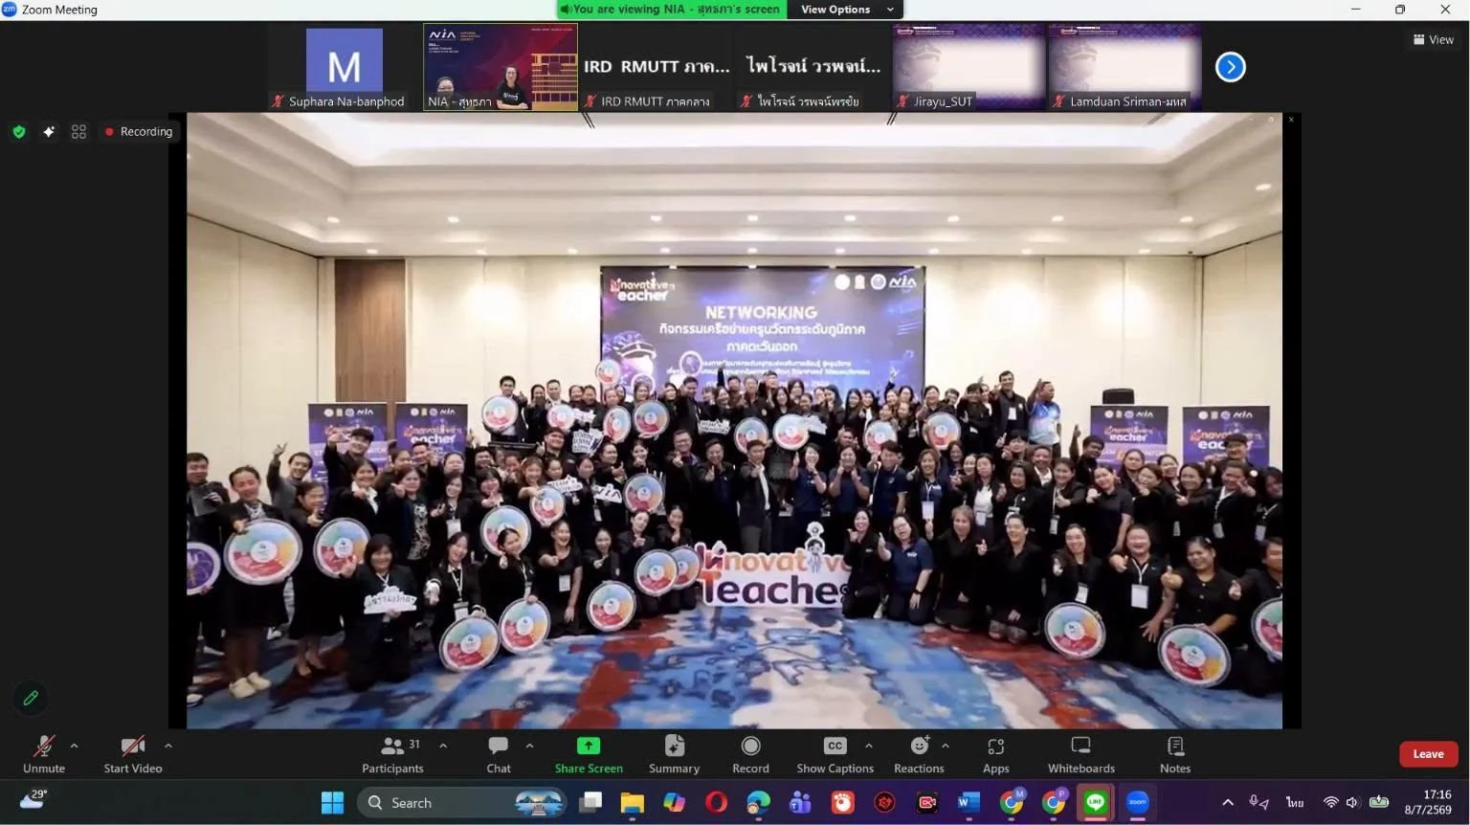Screen dimensions: 1470x825
Task: Toggle Show Captions
Action: point(835,754)
